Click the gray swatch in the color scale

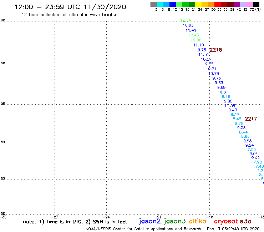point(154,4)
